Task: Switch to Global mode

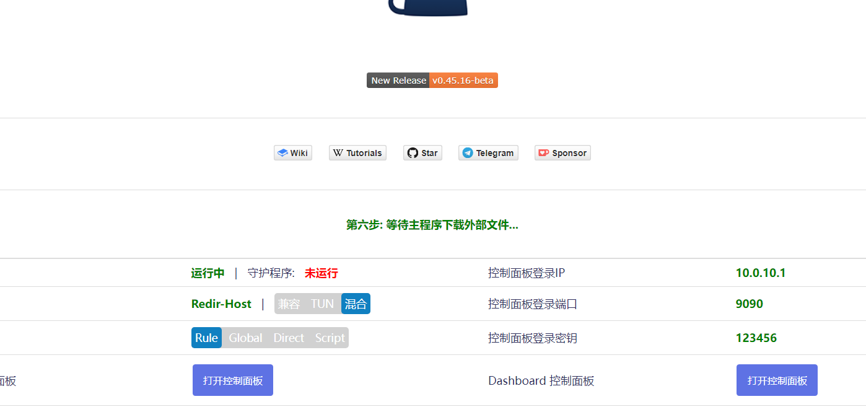Action: tap(245, 338)
